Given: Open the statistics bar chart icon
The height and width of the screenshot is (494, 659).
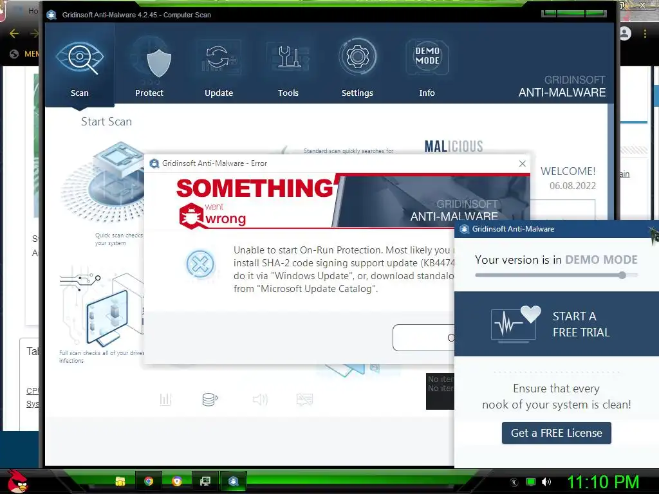Looking at the screenshot, I should [165, 399].
